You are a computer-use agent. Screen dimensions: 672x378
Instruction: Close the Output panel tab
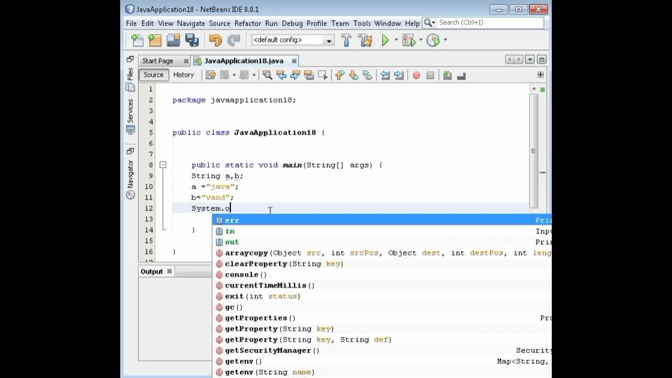[169, 271]
